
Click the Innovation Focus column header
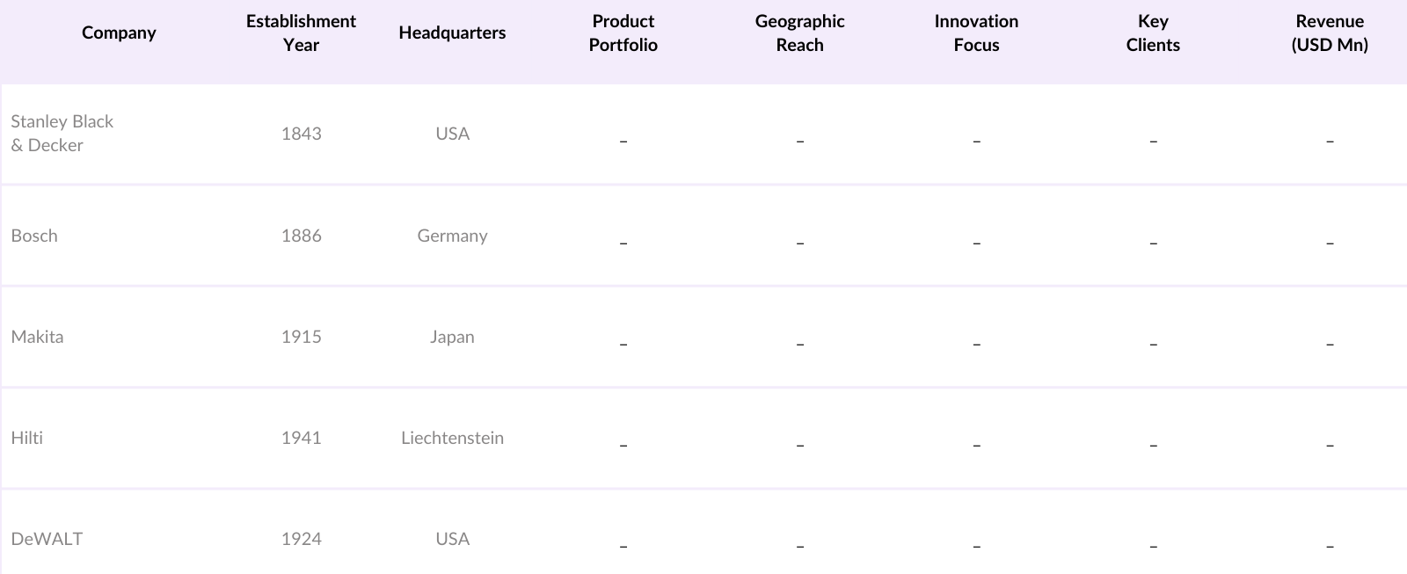point(976,33)
